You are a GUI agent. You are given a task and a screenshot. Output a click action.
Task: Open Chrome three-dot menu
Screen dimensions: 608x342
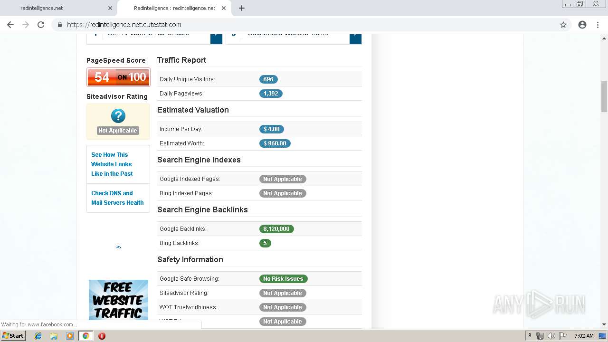(598, 25)
